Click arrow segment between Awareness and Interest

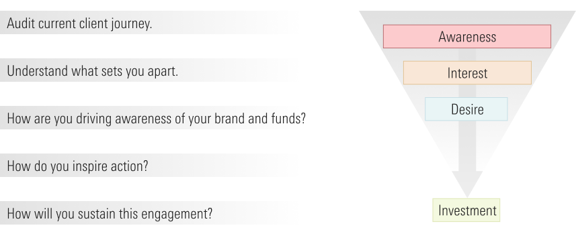[x=467, y=54]
